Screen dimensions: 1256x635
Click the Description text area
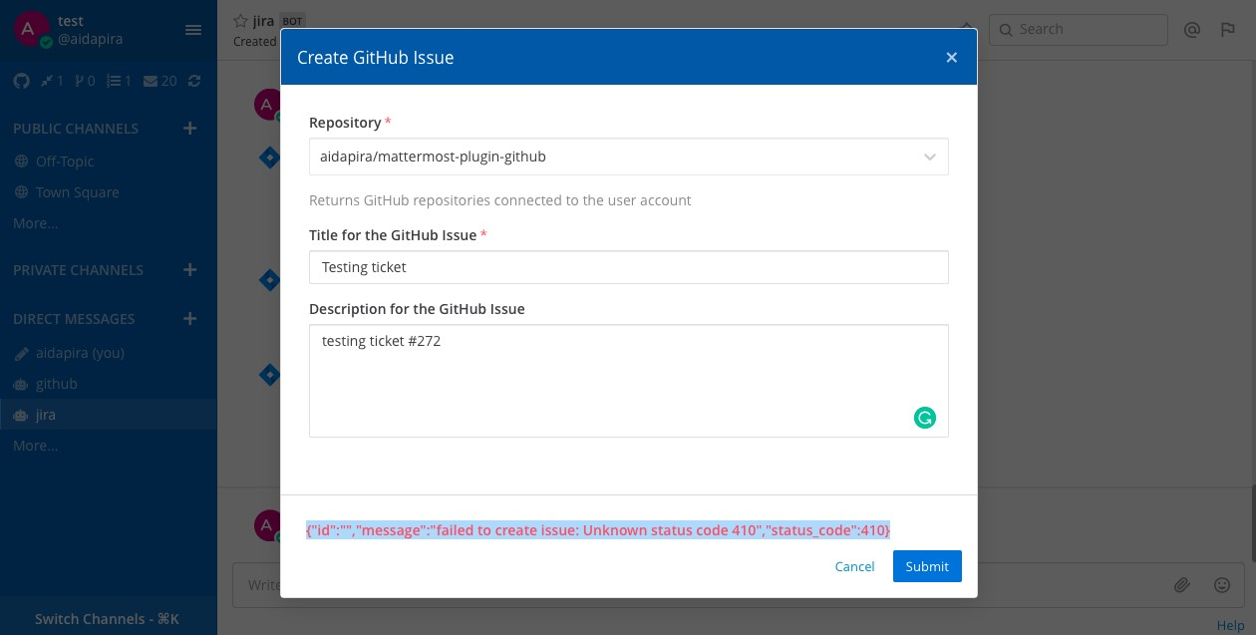[629, 381]
